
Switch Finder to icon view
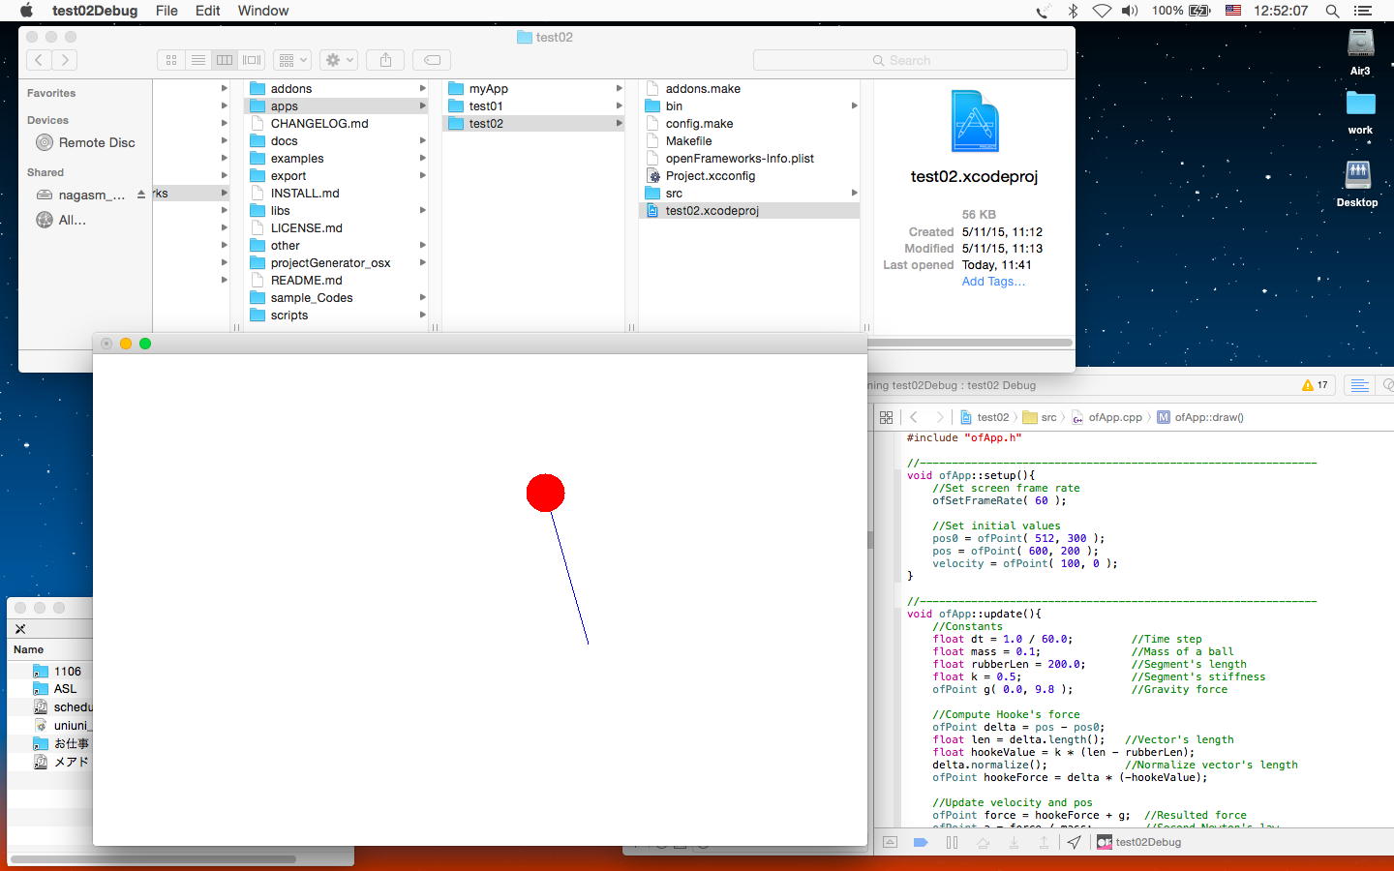point(171,60)
